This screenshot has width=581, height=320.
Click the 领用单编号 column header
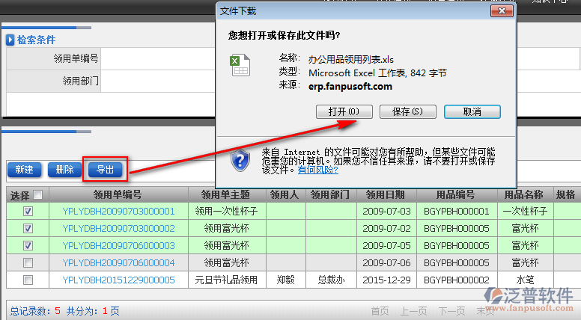coord(118,194)
